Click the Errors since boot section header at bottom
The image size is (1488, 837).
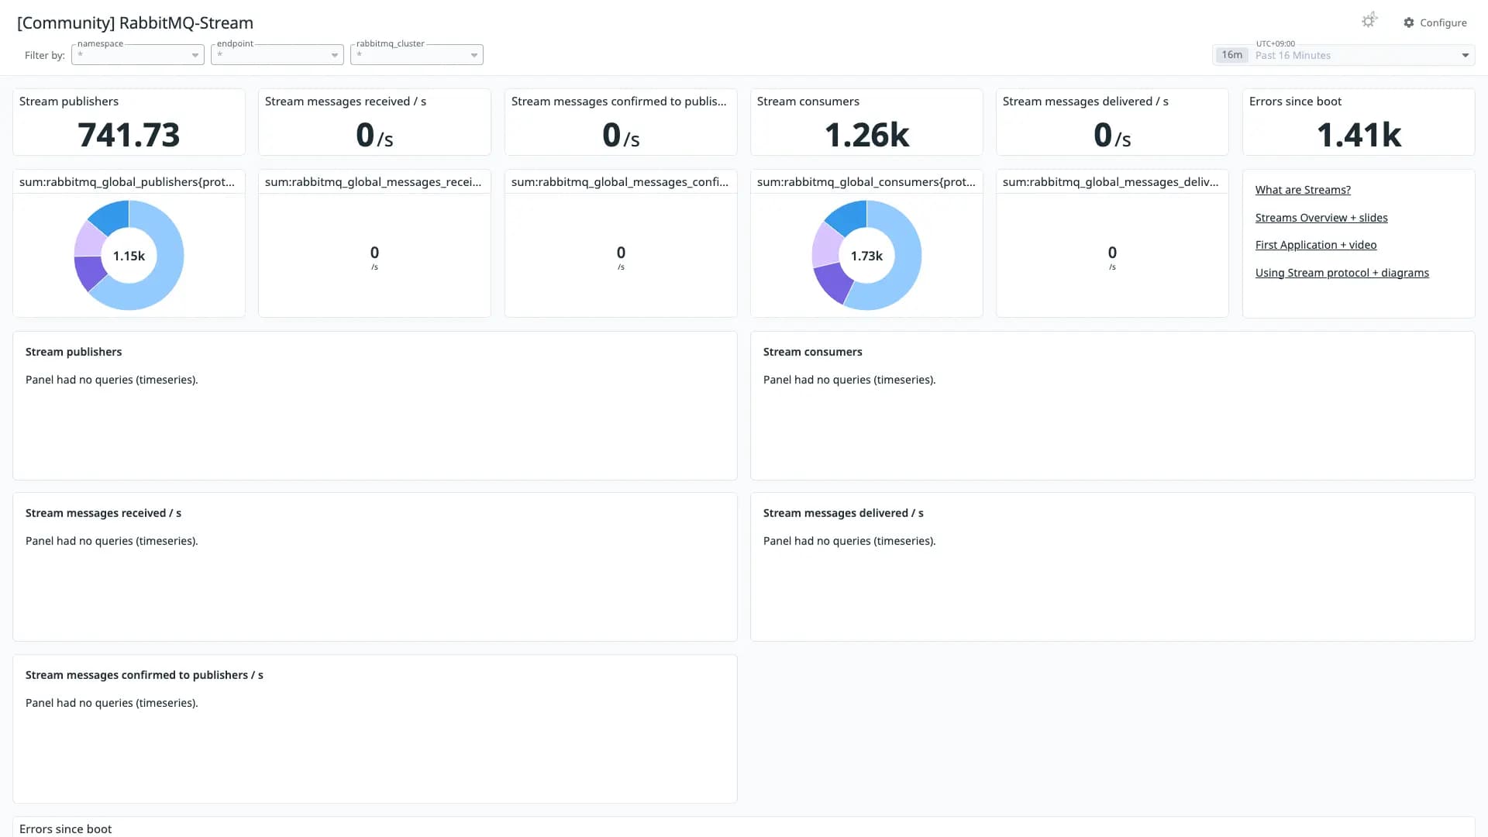[x=66, y=828]
